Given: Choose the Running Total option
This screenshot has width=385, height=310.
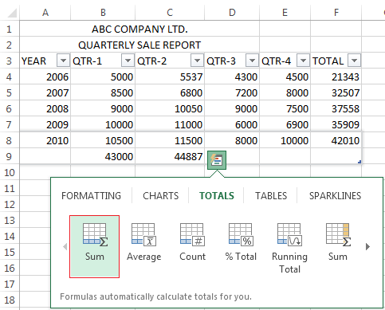Looking at the screenshot, I should pyautogui.click(x=289, y=248).
